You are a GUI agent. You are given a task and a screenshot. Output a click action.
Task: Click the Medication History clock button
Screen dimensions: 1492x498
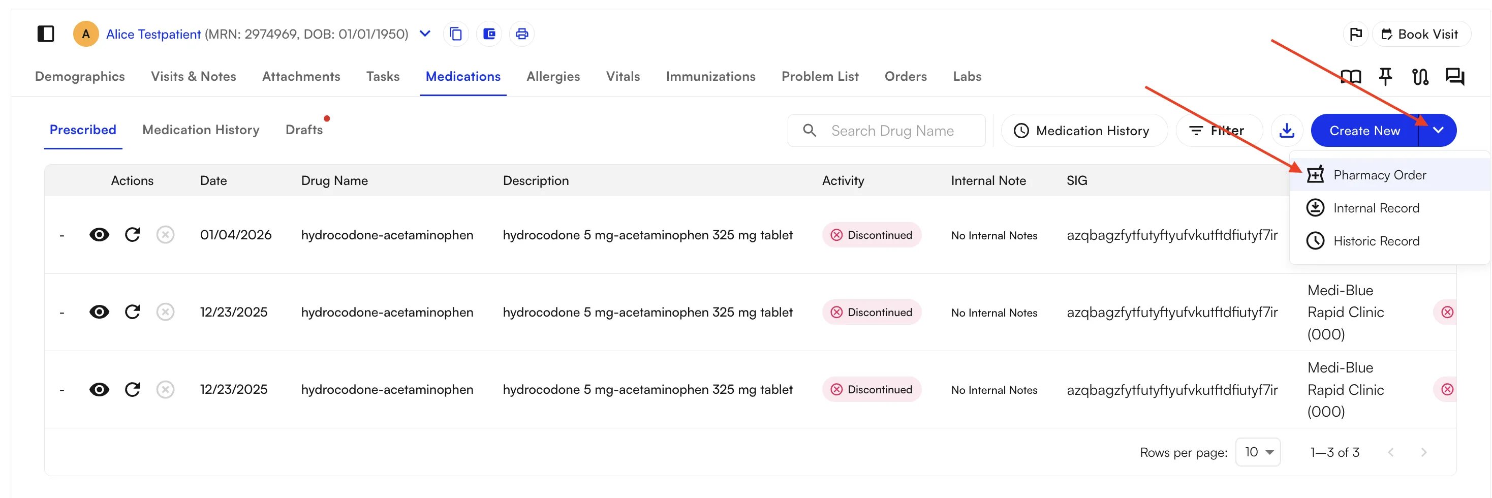tap(1083, 131)
